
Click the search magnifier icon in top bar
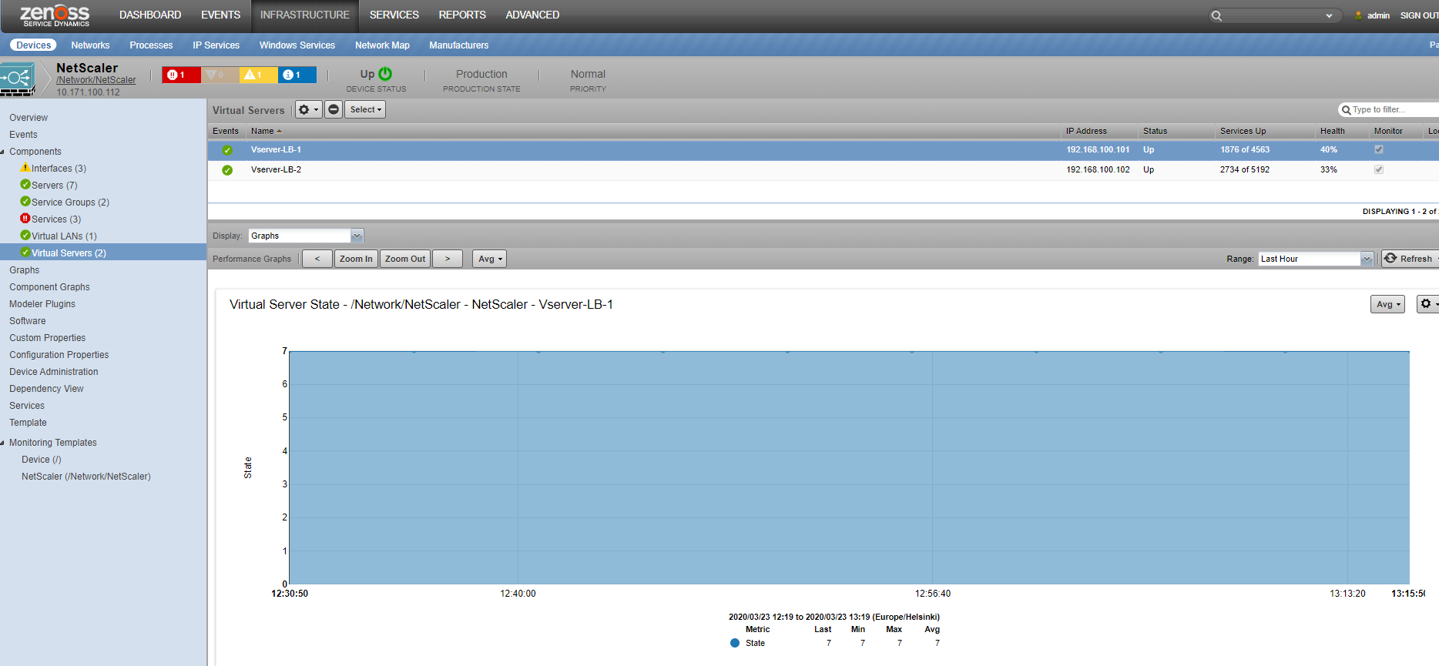tap(1216, 15)
